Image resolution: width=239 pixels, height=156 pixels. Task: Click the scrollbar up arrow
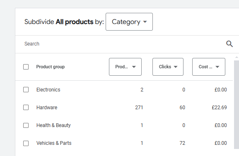pos(237,57)
